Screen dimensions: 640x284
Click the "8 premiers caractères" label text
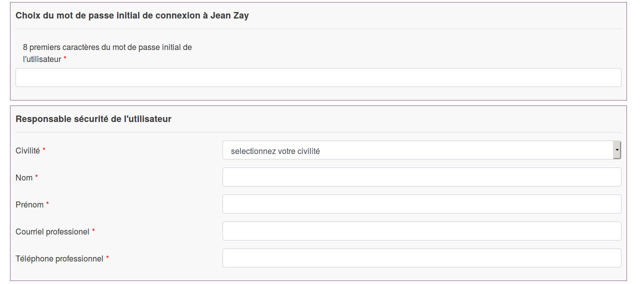(x=107, y=47)
